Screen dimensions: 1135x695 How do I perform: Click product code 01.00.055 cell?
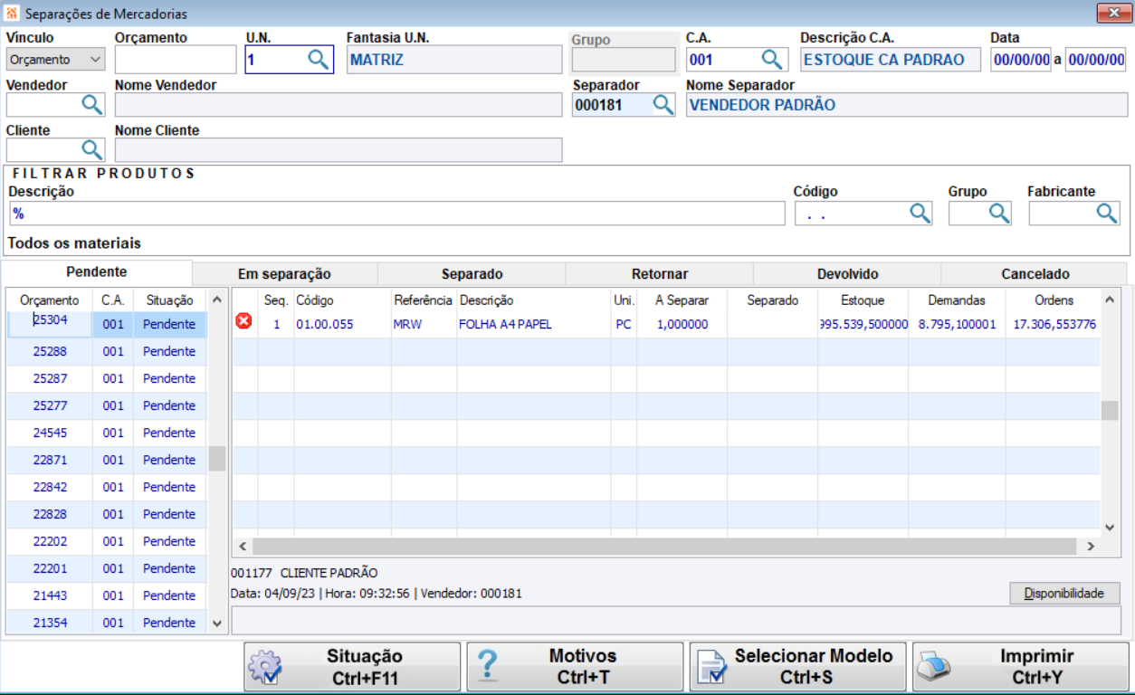click(324, 324)
